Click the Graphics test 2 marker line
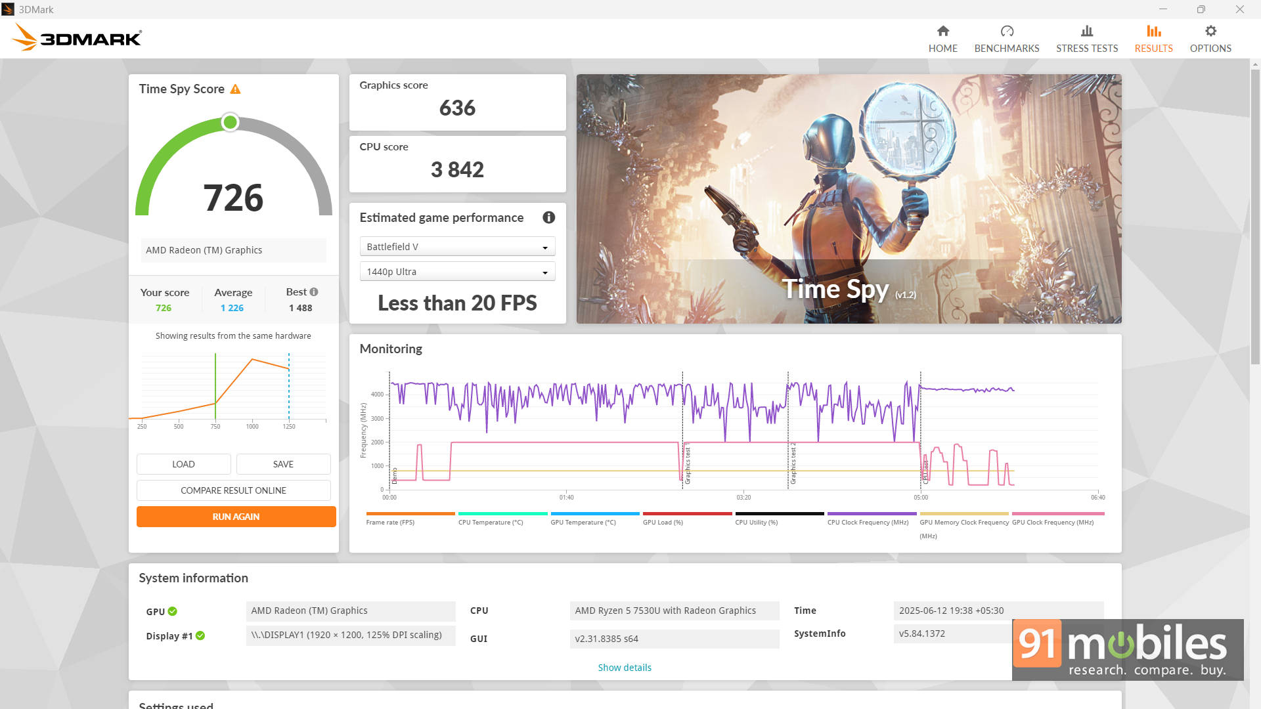The height and width of the screenshot is (709, 1261). [x=787, y=430]
